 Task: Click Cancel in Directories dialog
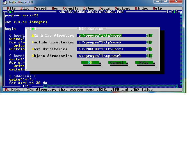pos(117,63)
